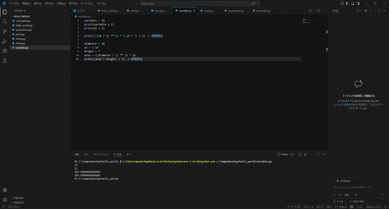Click the customize layout icon
The height and width of the screenshot is (209, 389).
(342, 4)
